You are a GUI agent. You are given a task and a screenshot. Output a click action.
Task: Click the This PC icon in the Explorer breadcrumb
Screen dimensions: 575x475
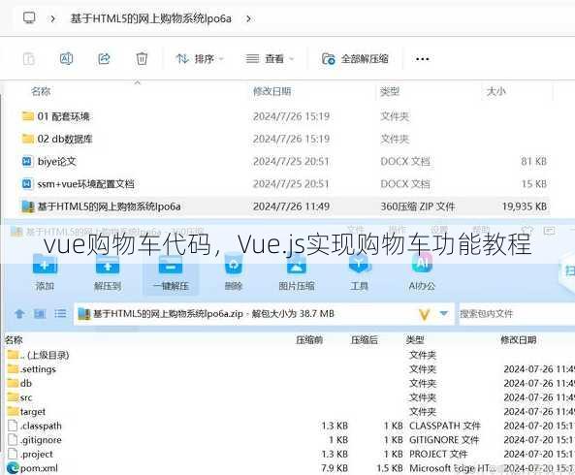click(x=29, y=17)
